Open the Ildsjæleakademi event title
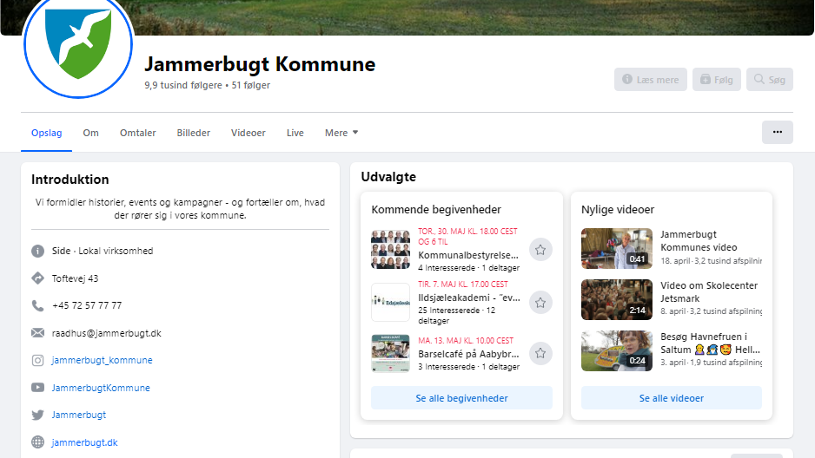This screenshot has height=458, width=815. 469,298
